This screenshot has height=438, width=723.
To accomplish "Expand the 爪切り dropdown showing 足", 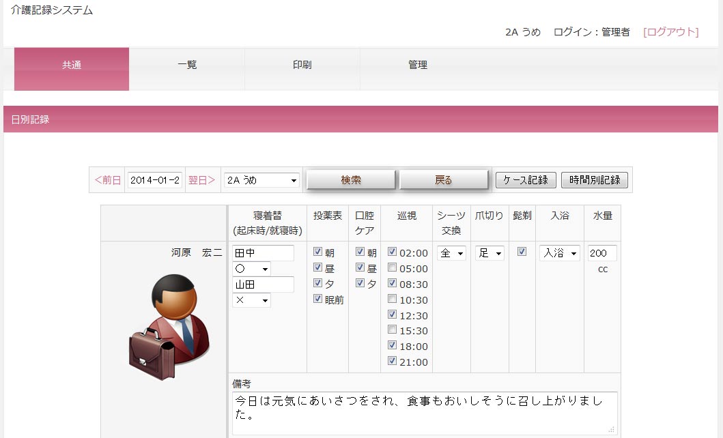I will click(490, 253).
